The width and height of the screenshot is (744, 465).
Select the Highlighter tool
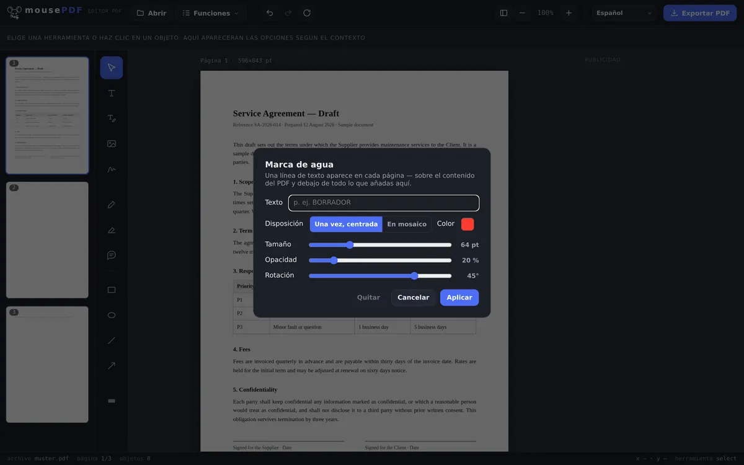[x=112, y=230]
